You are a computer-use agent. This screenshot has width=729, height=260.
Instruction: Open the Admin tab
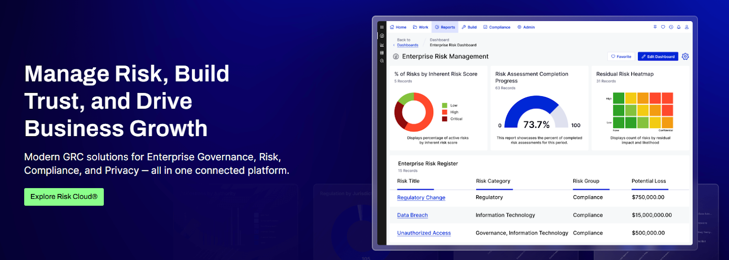[x=526, y=27]
